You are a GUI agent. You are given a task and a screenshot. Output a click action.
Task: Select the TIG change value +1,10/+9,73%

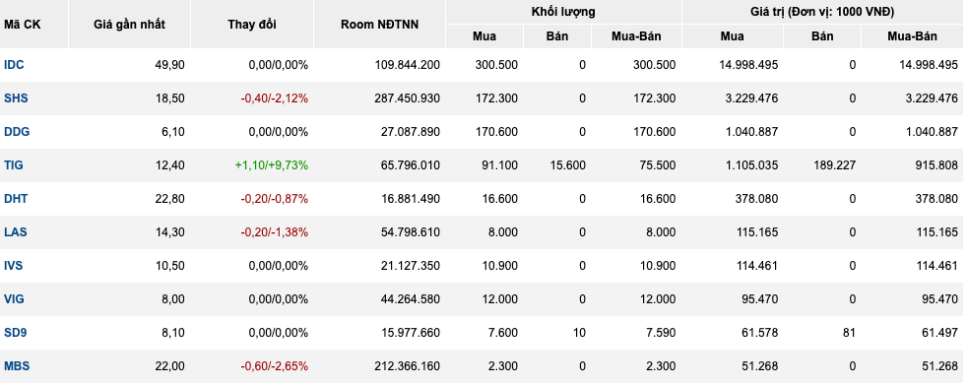point(272,165)
